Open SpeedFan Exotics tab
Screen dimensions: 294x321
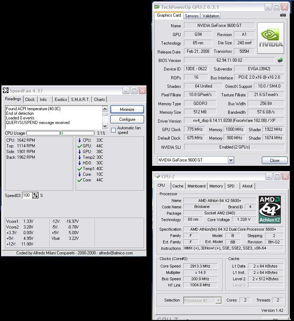pos(61,100)
